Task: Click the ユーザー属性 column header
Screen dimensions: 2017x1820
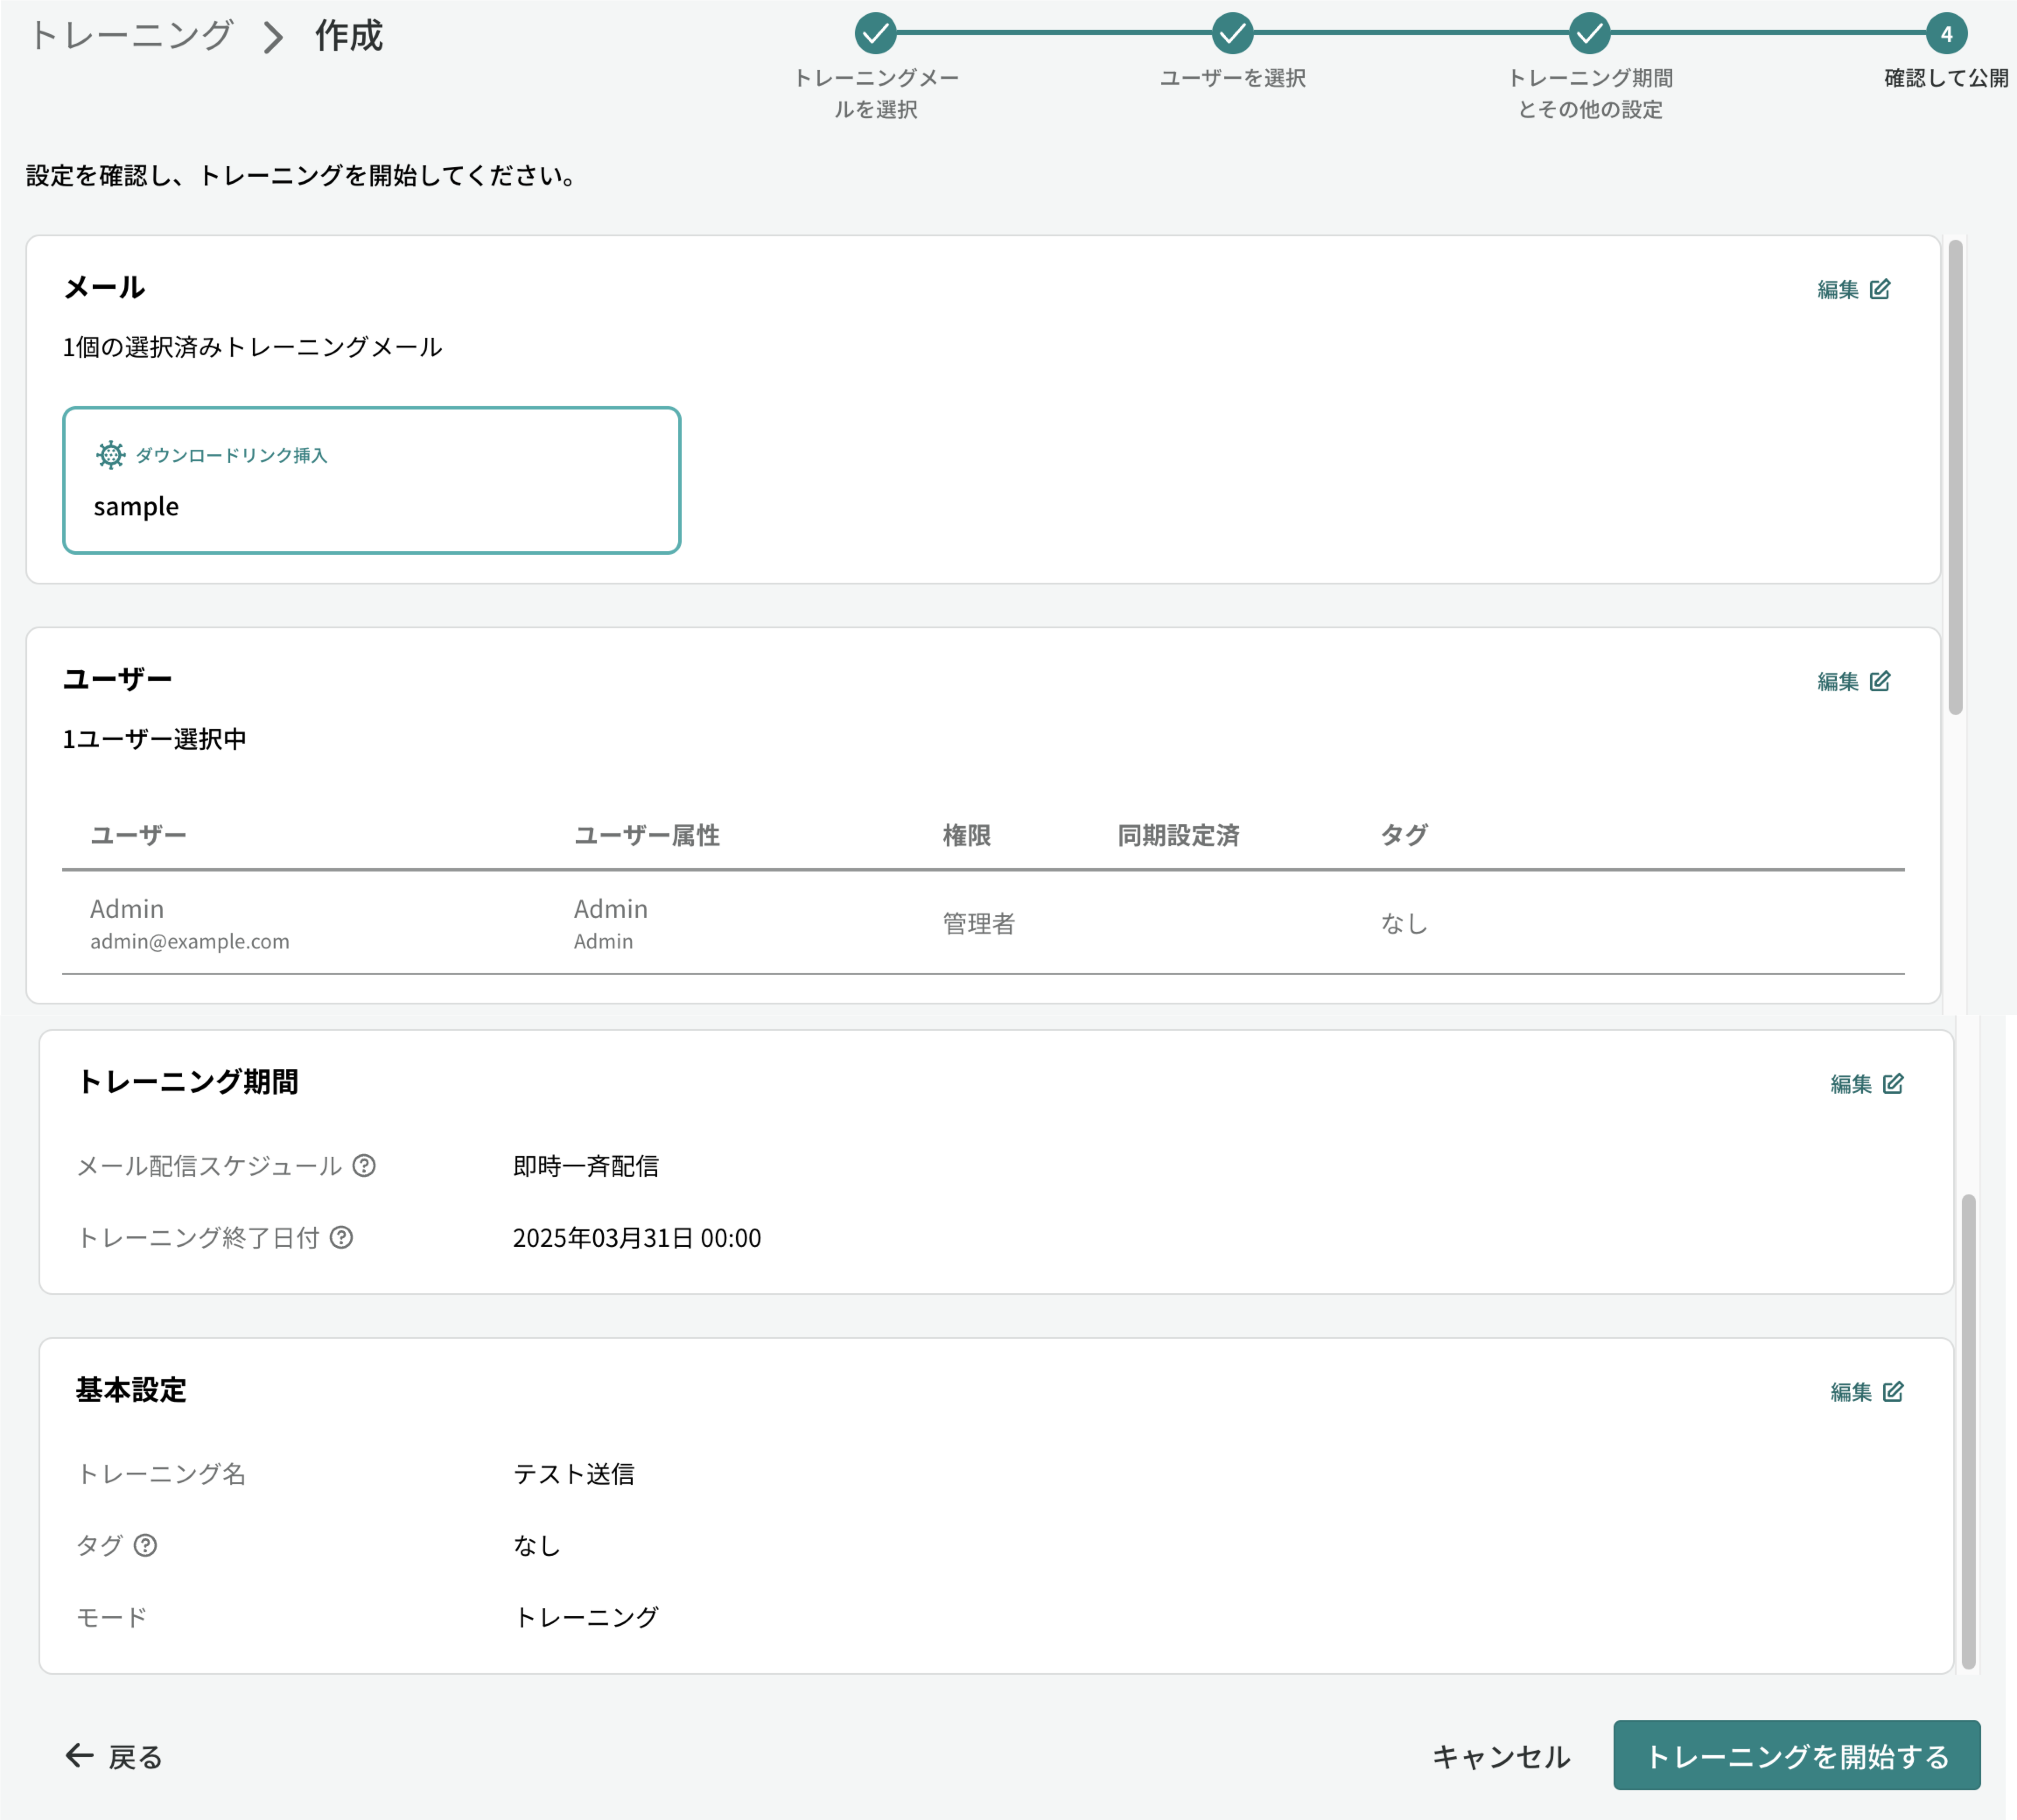Action: (x=647, y=835)
